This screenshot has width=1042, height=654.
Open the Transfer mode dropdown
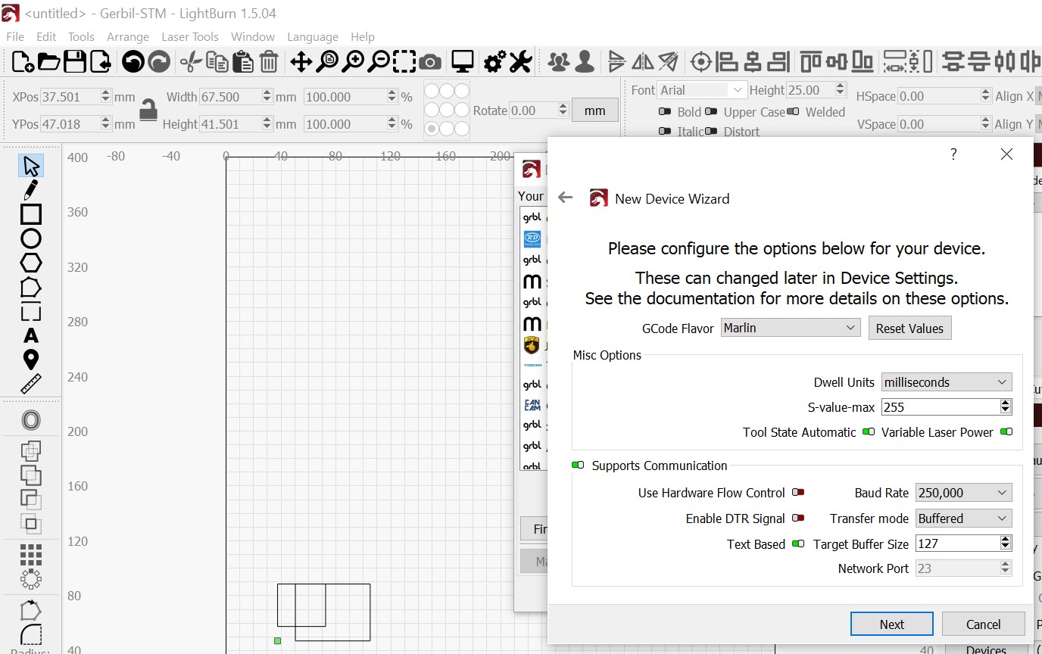963,519
